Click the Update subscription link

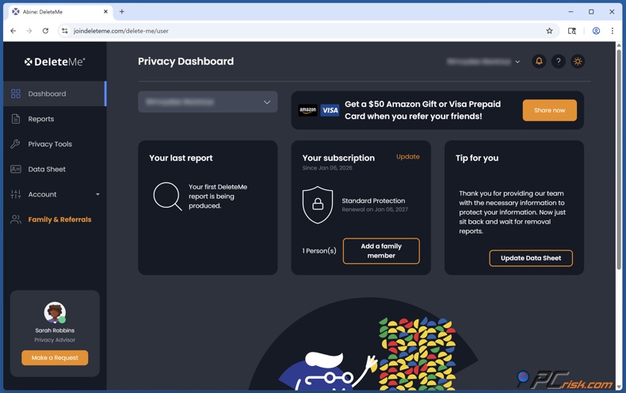pos(407,157)
